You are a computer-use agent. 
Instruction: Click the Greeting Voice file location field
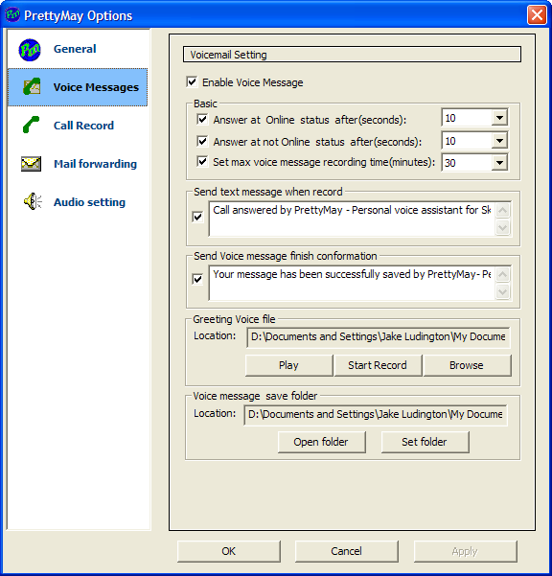(379, 336)
